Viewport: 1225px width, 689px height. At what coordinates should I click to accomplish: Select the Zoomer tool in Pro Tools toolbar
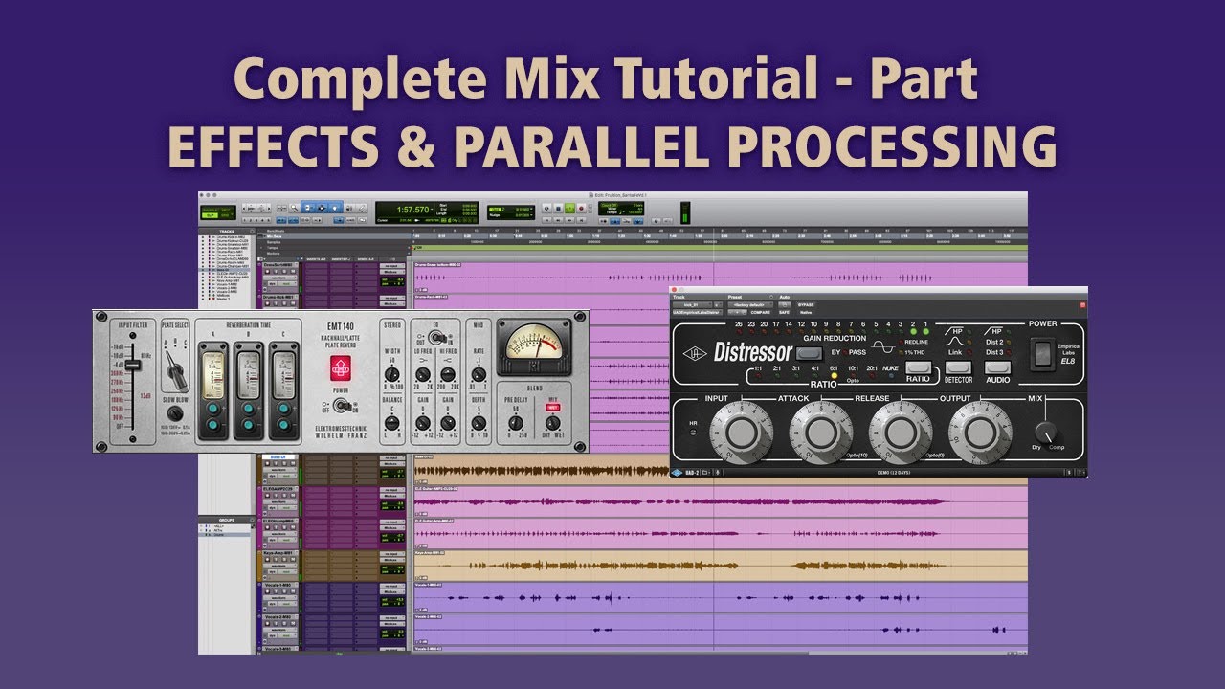click(294, 208)
